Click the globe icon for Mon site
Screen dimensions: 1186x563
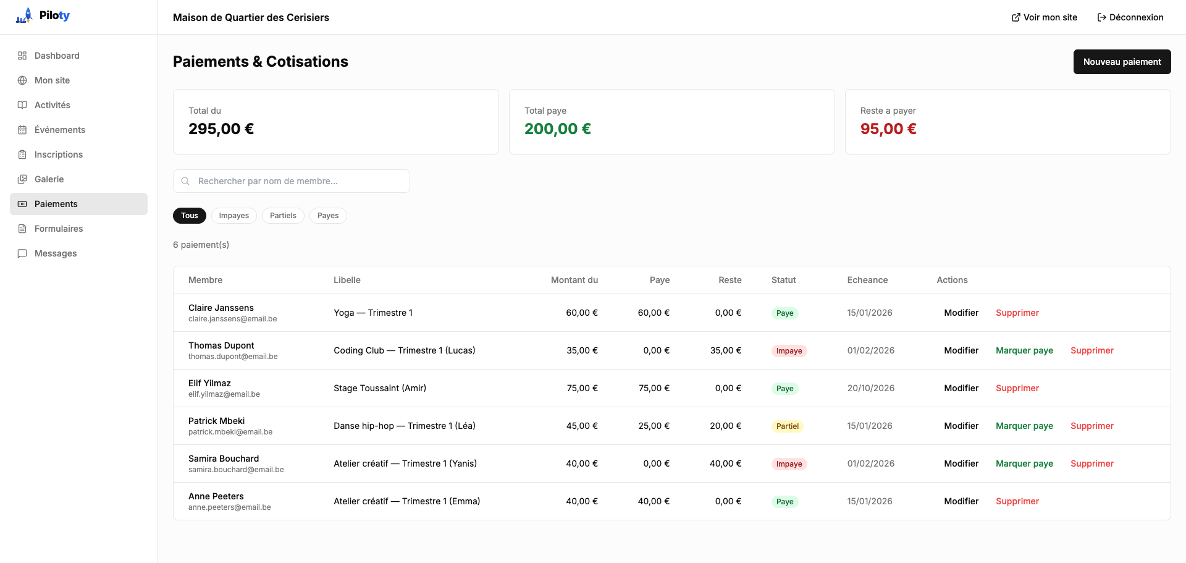(22, 80)
